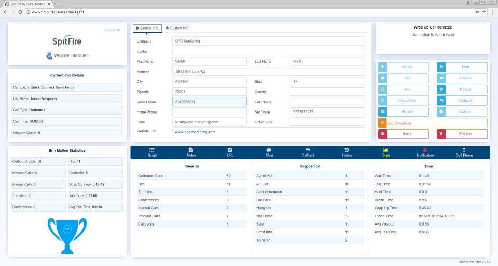Click the Wrap Up button label
Image resolution: width=498 pixels, height=266 pixels.
pyautogui.click(x=465, y=111)
